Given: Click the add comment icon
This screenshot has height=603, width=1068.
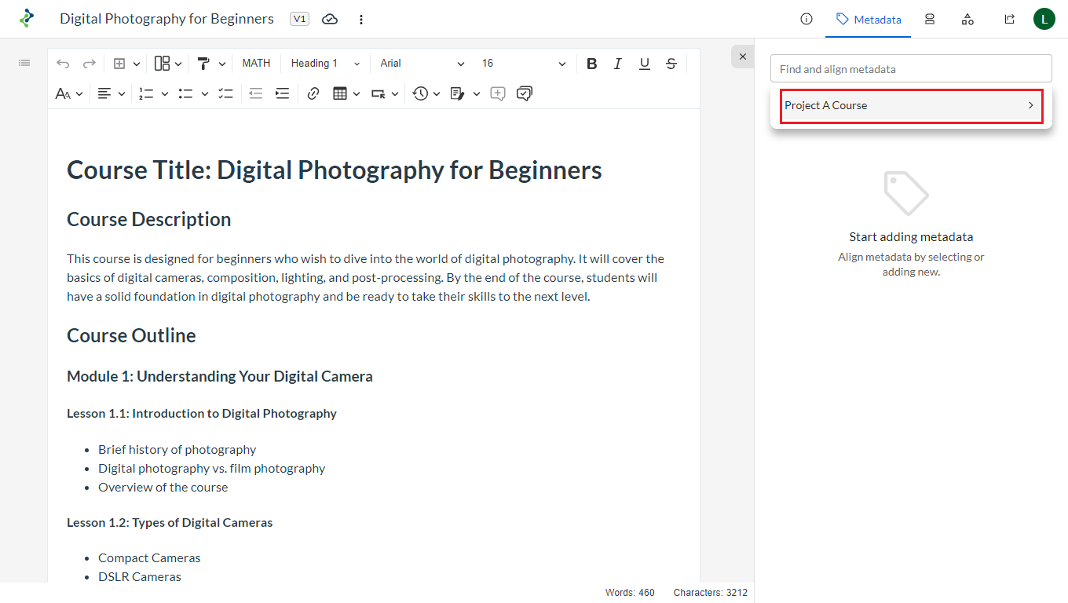Looking at the screenshot, I should pos(497,93).
